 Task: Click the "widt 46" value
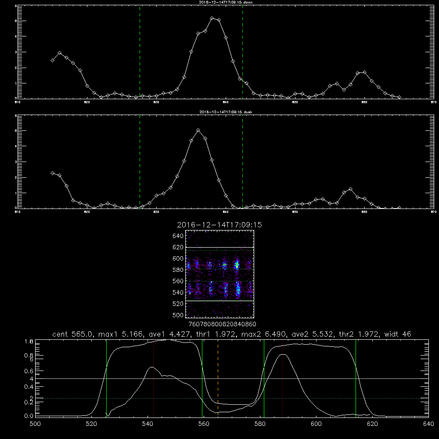click(x=398, y=334)
